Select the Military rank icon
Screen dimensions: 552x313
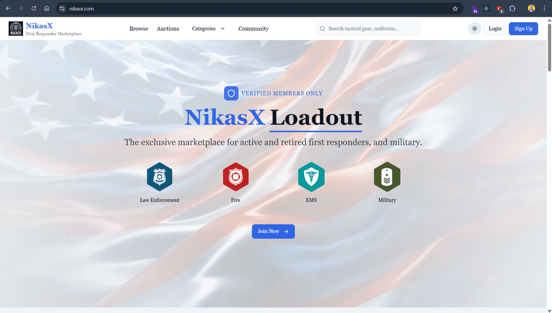[x=387, y=177]
